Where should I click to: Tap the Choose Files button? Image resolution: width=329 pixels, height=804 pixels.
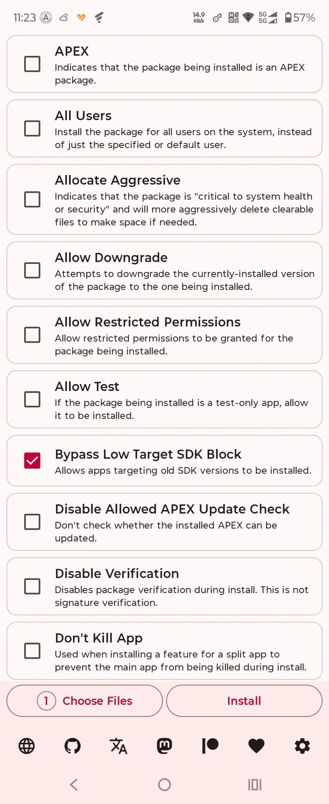click(85, 701)
